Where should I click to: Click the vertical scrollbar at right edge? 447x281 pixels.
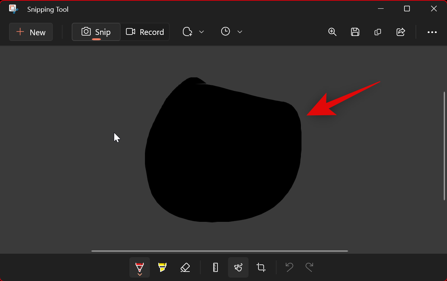[x=444, y=146]
